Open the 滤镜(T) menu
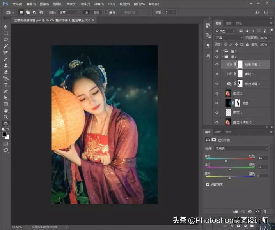The width and height of the screenshot is (275, 230). [x=99, y=4]
